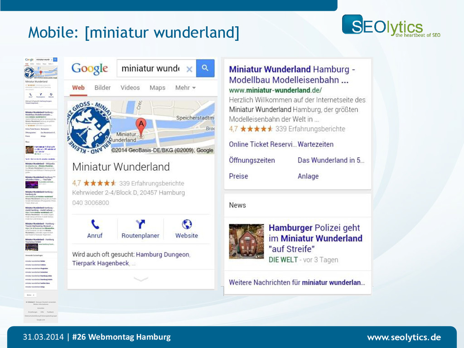
Task: Click the News section heading
Action: coord(237,205)
